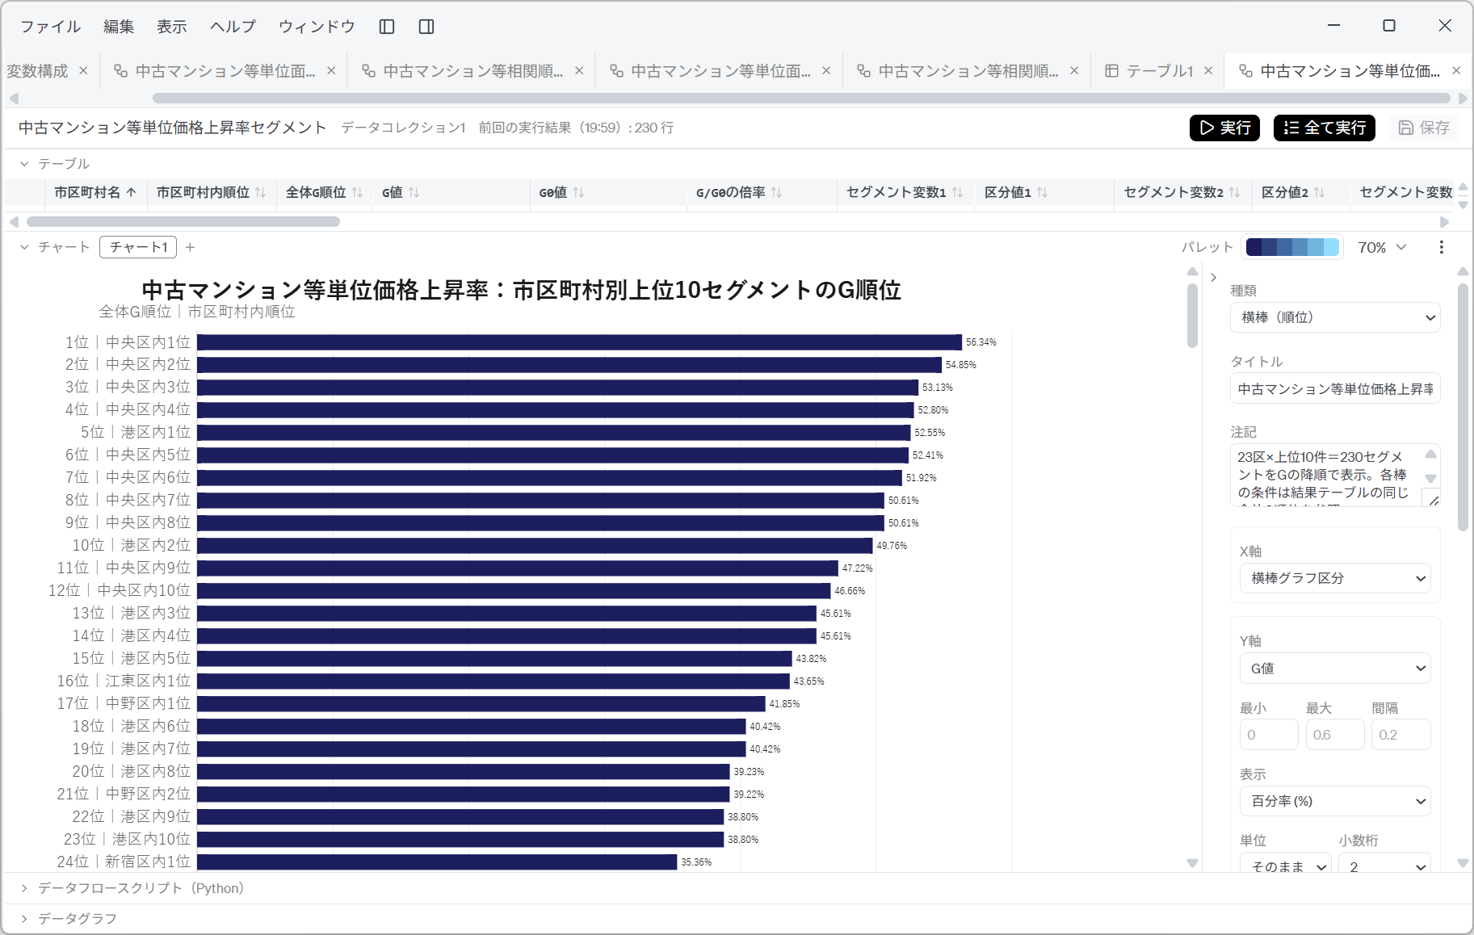Collapse the テーブル section
This screenshot has height=935, width=1474.
(24, 164)
